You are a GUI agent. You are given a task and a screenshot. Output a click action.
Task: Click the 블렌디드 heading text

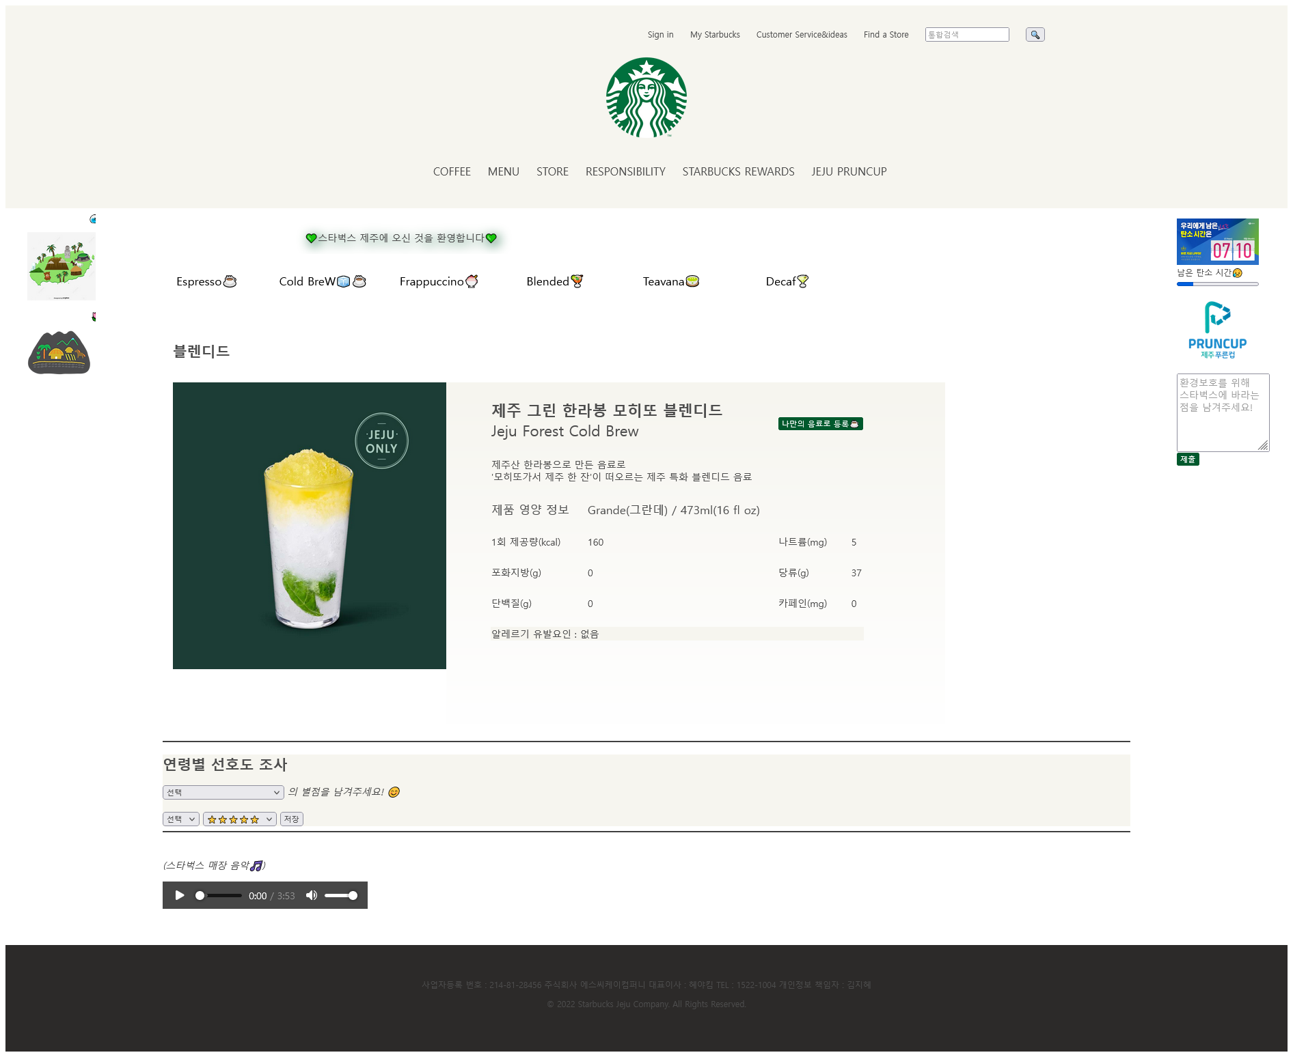click(201, 351)
